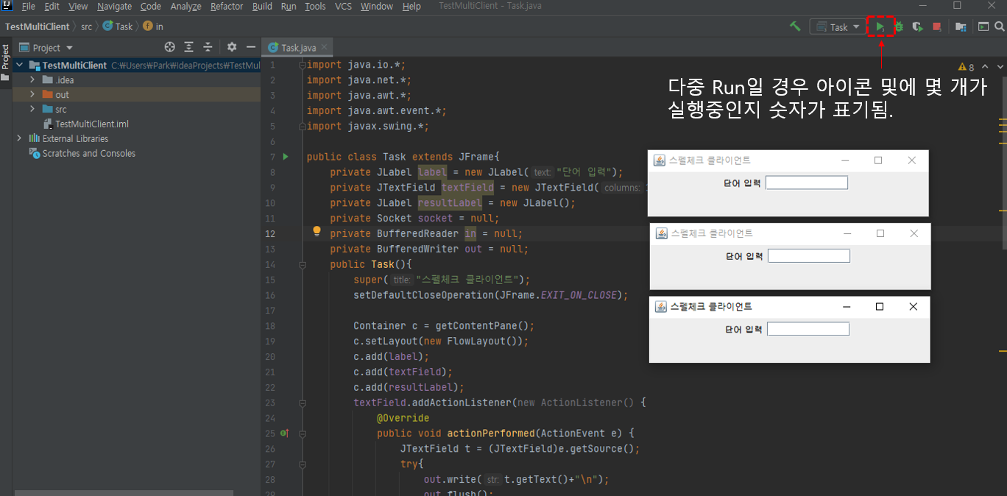Viewport: 1007px width, 496px height.
Task: Open the Analyze menu
Action: point(185,6)
